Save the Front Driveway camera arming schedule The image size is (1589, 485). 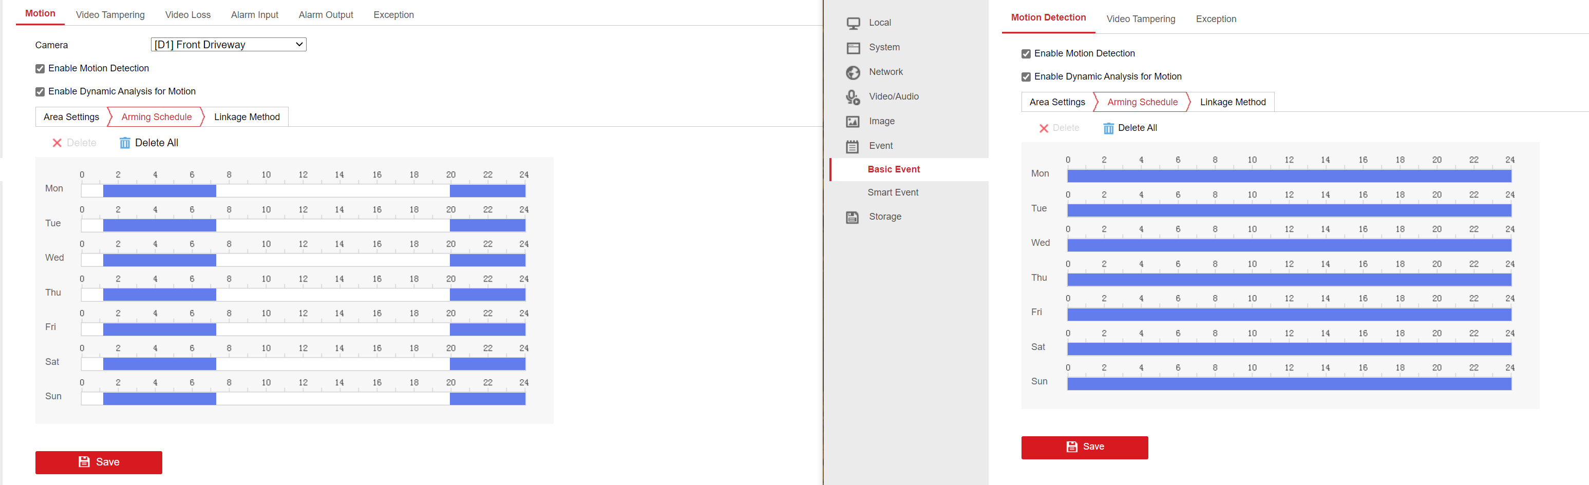(99, 462)
